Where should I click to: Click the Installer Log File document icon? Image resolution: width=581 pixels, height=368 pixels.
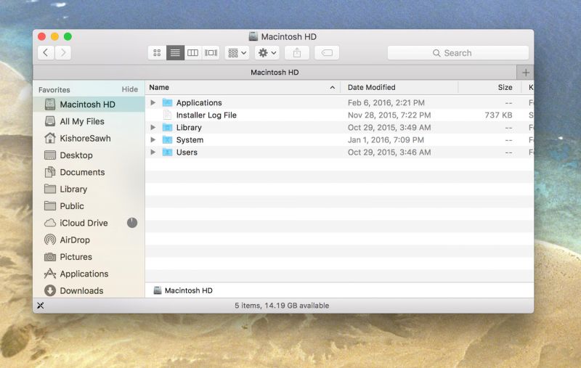(168, 115)
